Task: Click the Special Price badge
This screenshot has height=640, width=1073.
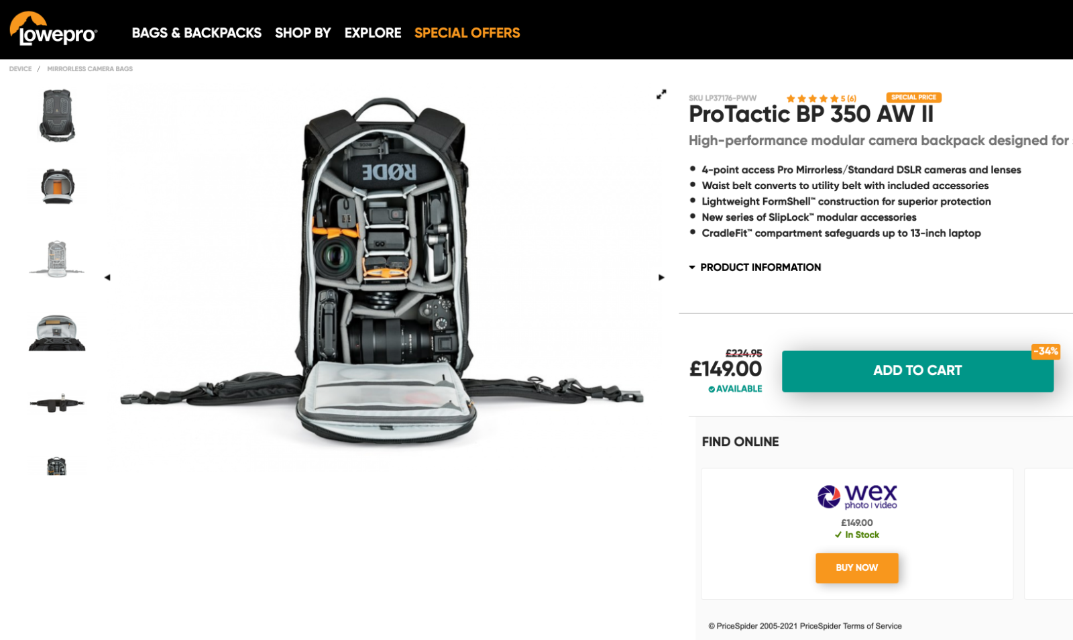Action: point(913,97)
